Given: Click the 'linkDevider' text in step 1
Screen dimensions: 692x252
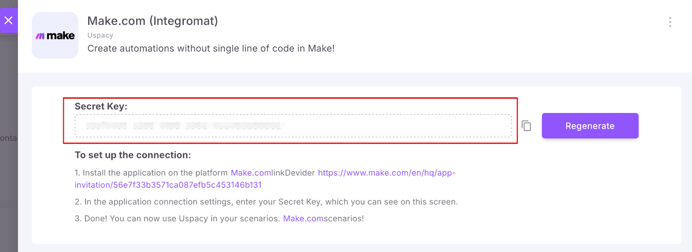Looking at the screenshot, I should click(293, 173).
